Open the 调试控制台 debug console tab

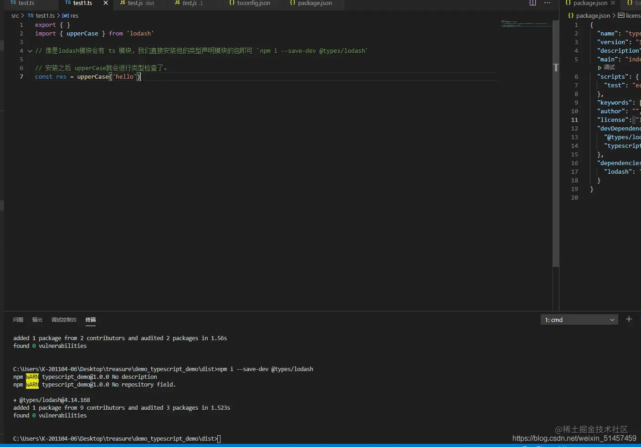tap(64, 320)
